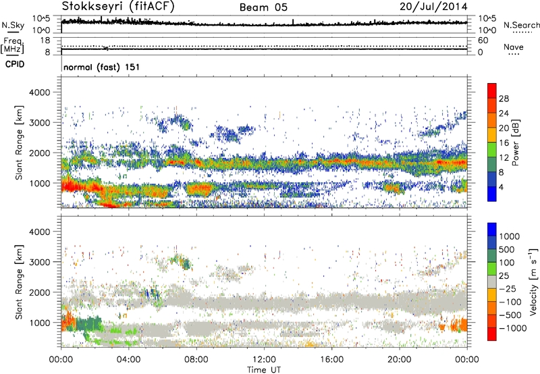Click the '08:00' time axis tick label
Image resolution: width=540 pixels, height=374 pixels.
pyautogui.click(x=196, y=360)
